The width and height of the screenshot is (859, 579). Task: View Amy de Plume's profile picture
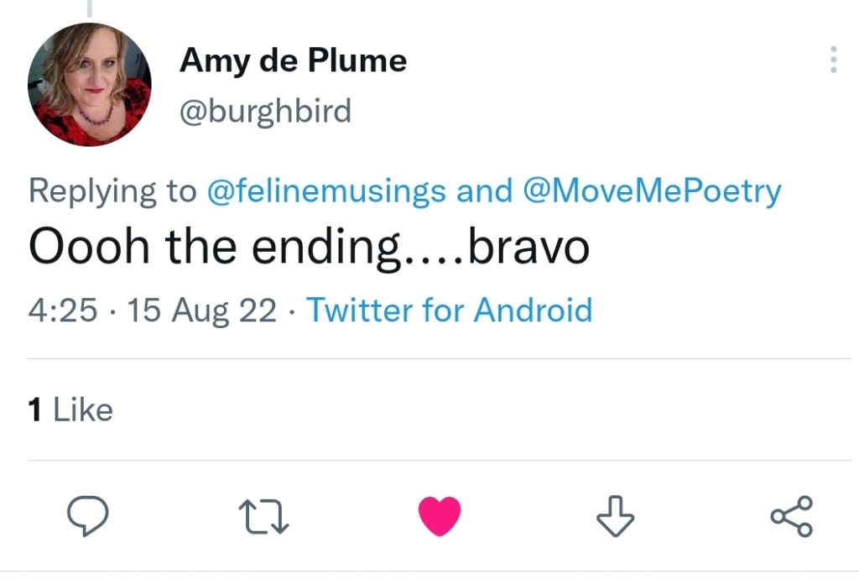(x=89, y=84)
